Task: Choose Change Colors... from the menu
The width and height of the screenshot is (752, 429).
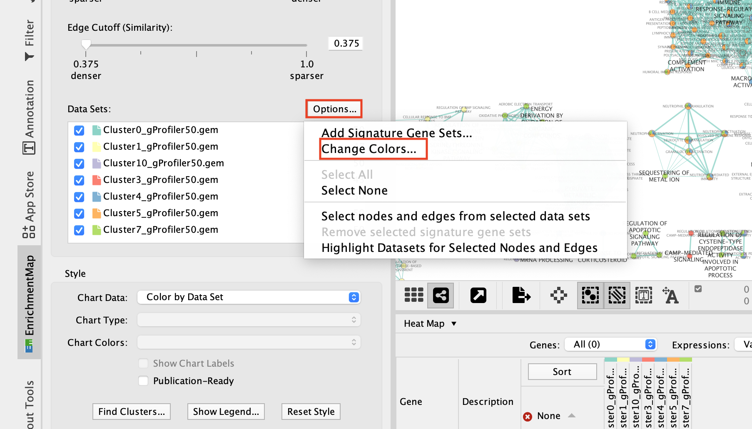Action: (369, 149)
